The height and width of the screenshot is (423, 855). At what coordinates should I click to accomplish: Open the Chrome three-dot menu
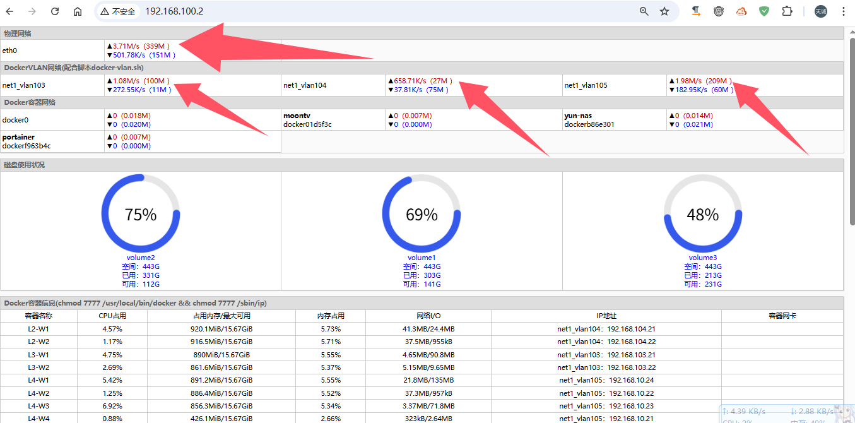(x=844, y=11)
